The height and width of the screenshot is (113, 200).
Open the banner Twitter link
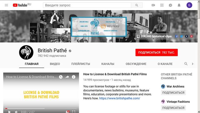pos(182,36)
